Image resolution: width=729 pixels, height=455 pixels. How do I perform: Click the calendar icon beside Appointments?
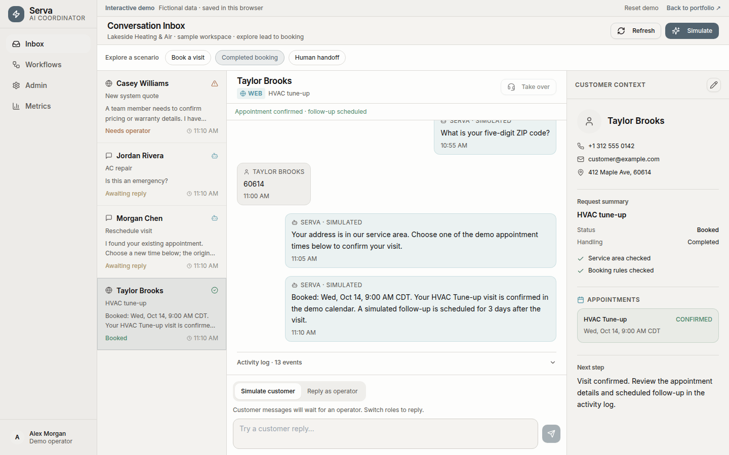(581, 300)
